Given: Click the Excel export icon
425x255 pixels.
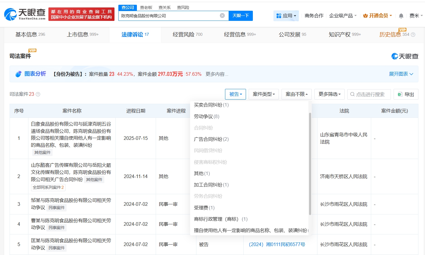Looking at the screenshot, I should pyautogui.click(x=400, y=94).
